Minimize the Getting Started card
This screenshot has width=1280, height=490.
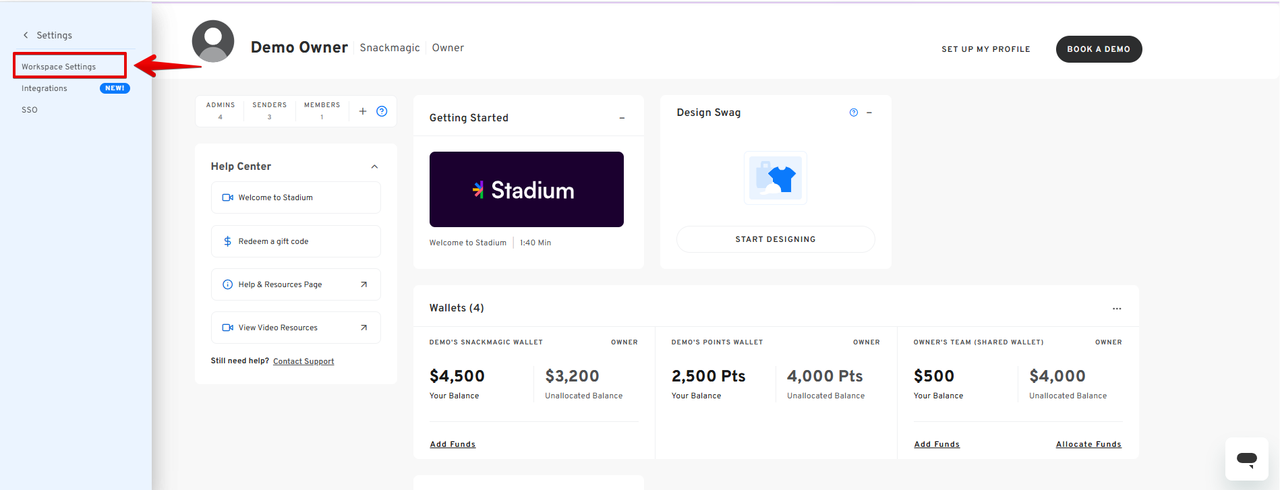[x=622, y=118]
